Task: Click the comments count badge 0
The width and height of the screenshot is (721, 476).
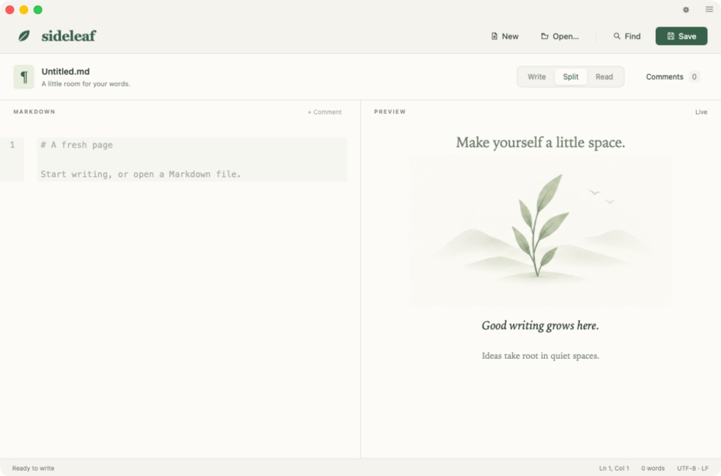Action: pyautogui.click(x=694, y=77)
